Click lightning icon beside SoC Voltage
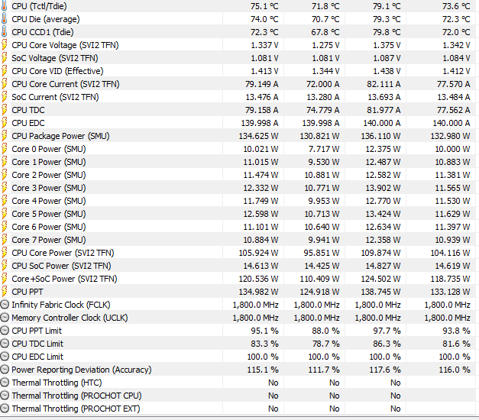Image resolution: width=479 pixels, height=420 pixels. point(5,58)
